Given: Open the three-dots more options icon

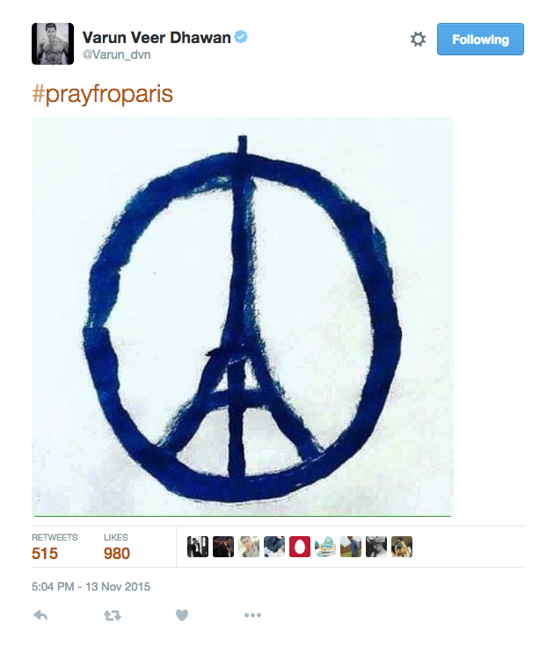Looking at the screenshot, I should 252,615.
